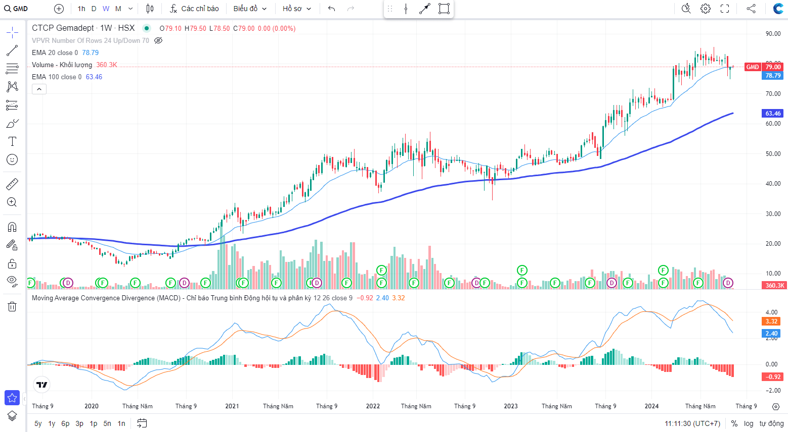This screenshot has width=788, height=432.
Task: Open GMD symbol search
Action: (x=16, y=9)
